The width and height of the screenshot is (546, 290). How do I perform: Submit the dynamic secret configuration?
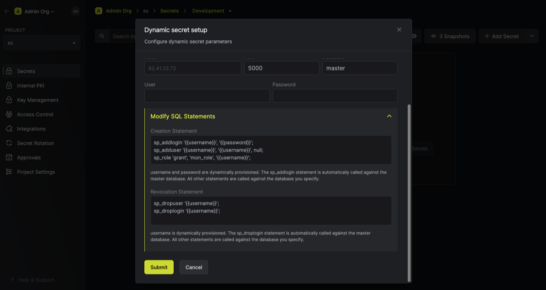(159, 267)
